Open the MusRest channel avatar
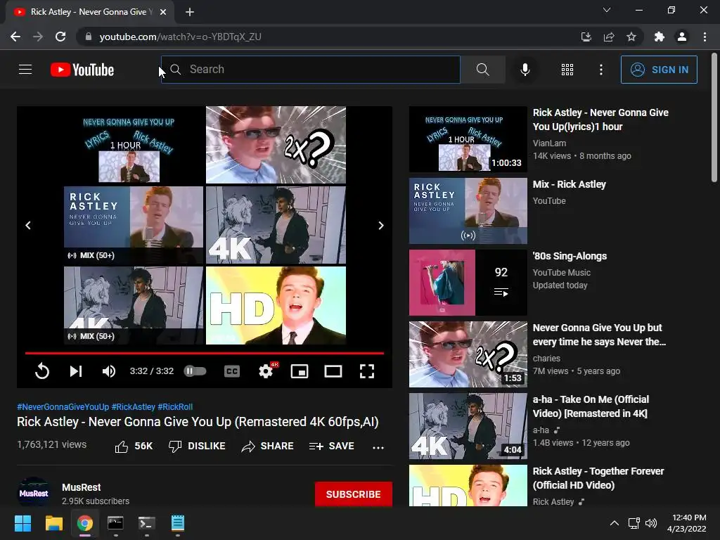 (34, 493)
